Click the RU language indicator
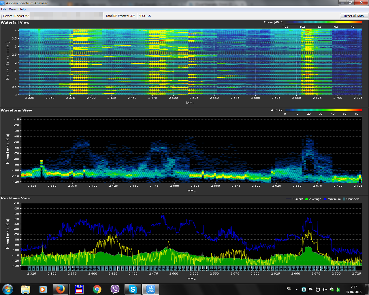Screen dimensions: 369x295 (x=289, y=289)
